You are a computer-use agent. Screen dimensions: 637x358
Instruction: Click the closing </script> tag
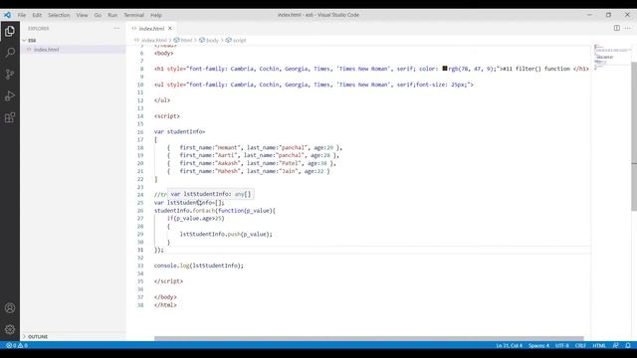168,281
